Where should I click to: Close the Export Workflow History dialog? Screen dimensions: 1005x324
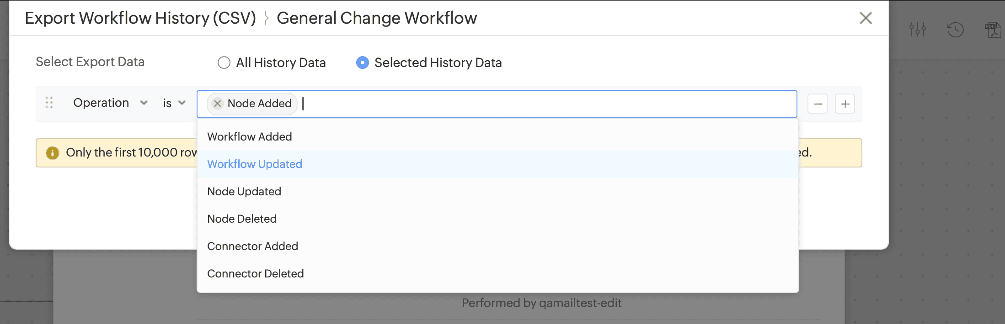click(866, 18)
